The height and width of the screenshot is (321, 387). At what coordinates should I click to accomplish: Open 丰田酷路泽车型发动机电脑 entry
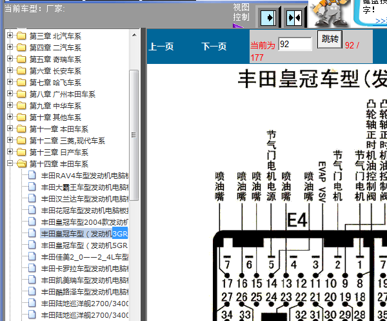pos(84,292)
